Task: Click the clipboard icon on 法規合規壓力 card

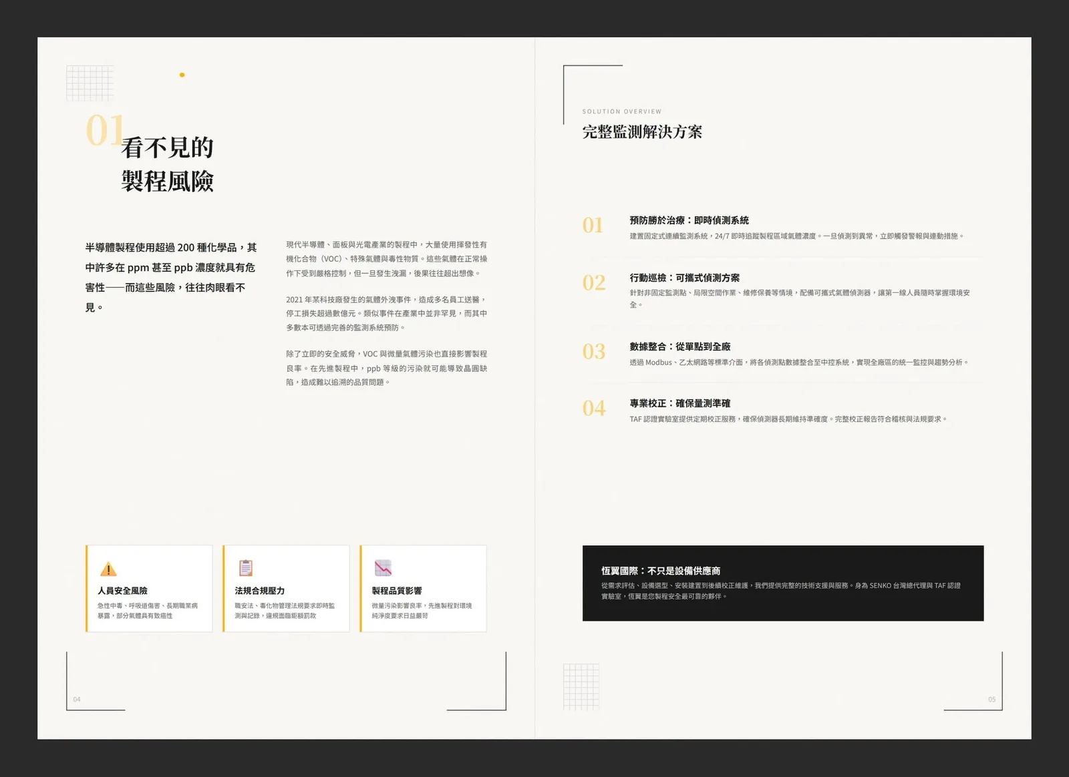Action: coord(246,568)
